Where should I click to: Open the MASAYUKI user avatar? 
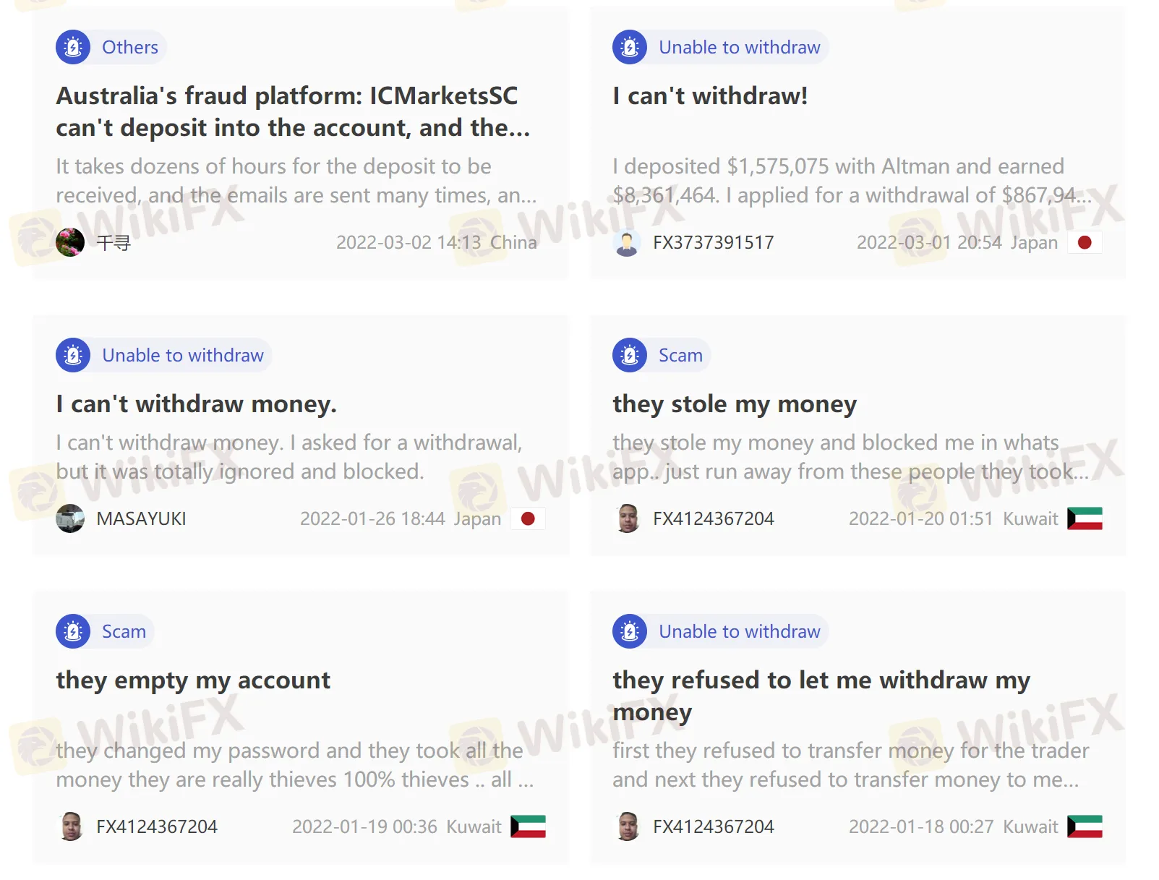click(70, 518)
